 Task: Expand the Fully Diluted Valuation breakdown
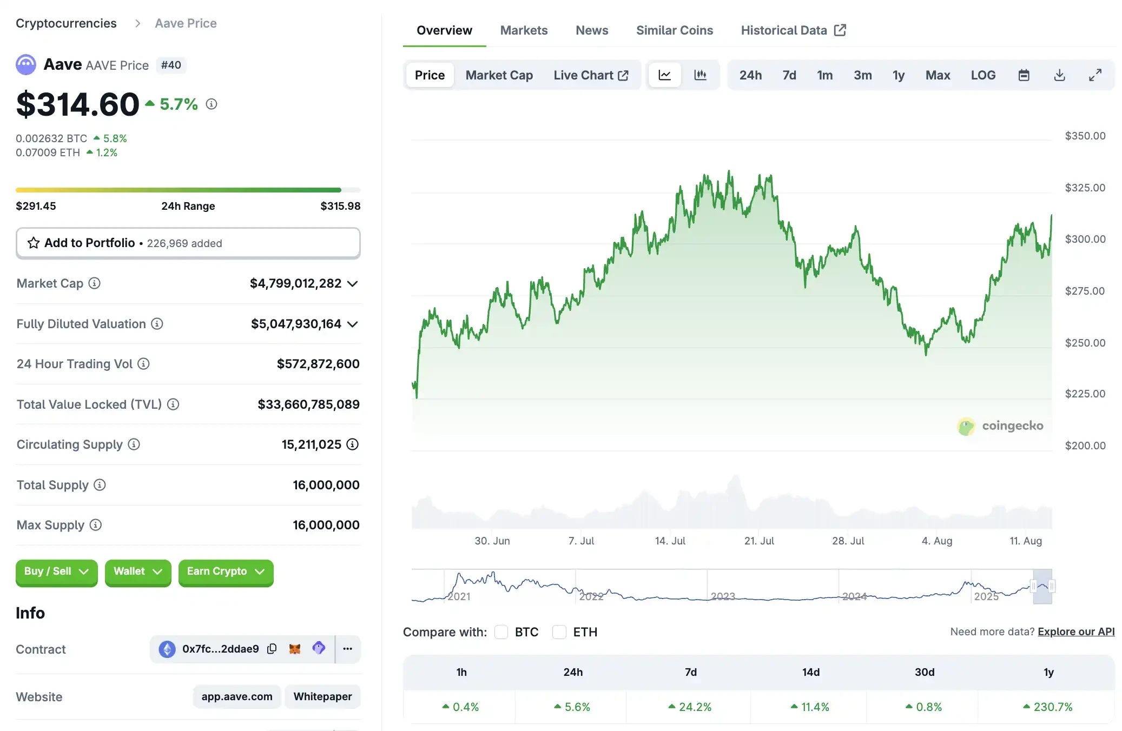353,324
